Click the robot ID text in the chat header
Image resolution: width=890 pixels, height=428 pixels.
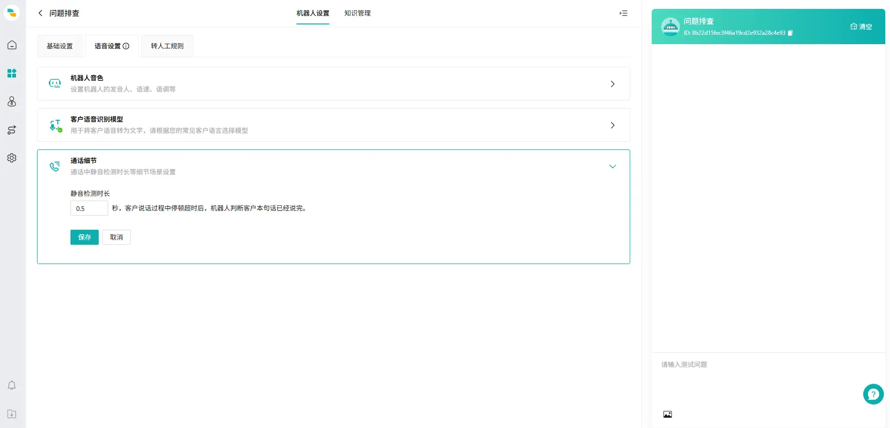[734, 33]
